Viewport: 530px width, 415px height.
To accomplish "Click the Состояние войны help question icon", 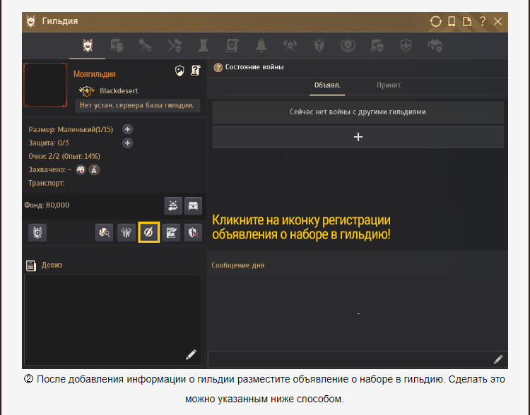I will [x=218, y=68].
